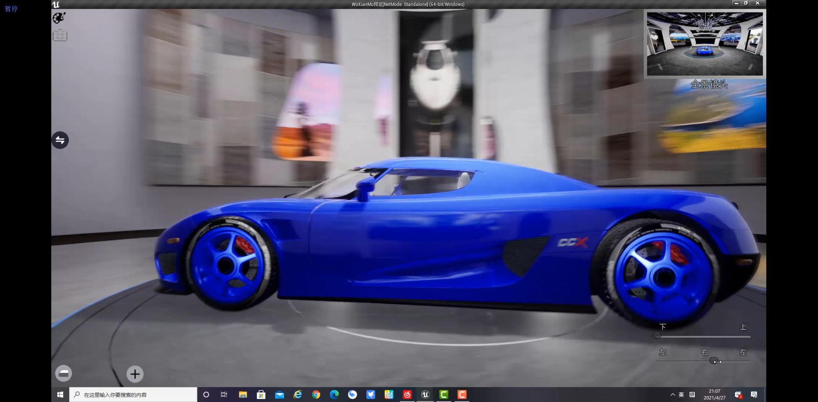Open Cortana circle icon
This screenshot has height=402, width=818.
click(x=206, y=395)
